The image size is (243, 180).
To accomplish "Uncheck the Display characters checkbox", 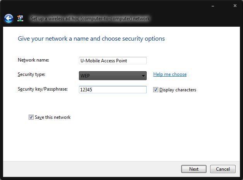I will pyautogui.click(x=156, y=90).
